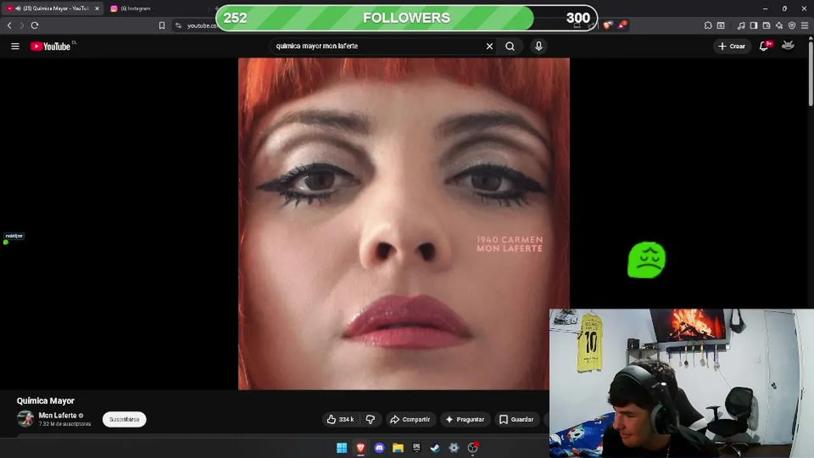Image resolution: width=814 pixels, height=458 pixels.
Task: Open the Crear create menu
Action: coord(731,46)
